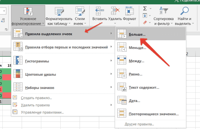Open the Наборы значков submenu
The width and height of the screenshot is (200, 129).
(x=62, y=87)
